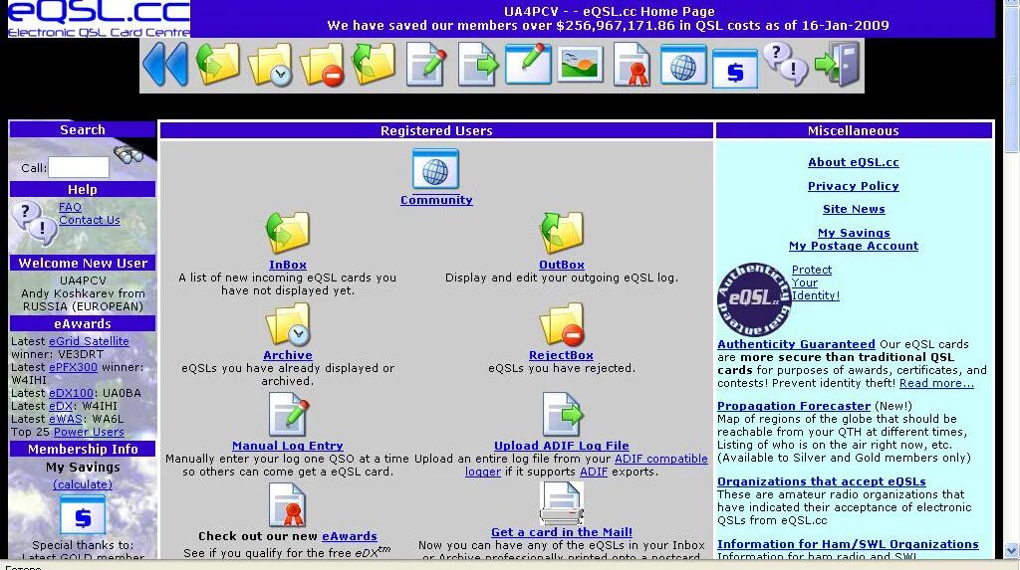The height and width of the screenshot is (570, 1020).
Task: Click the Call search input field
Action: tap(79, 167)
